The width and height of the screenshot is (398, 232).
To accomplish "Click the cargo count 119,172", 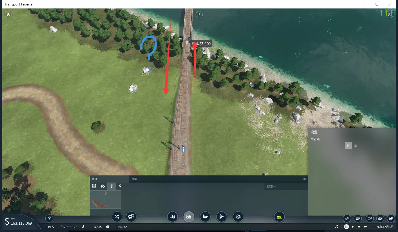I will tap(121, 227).
